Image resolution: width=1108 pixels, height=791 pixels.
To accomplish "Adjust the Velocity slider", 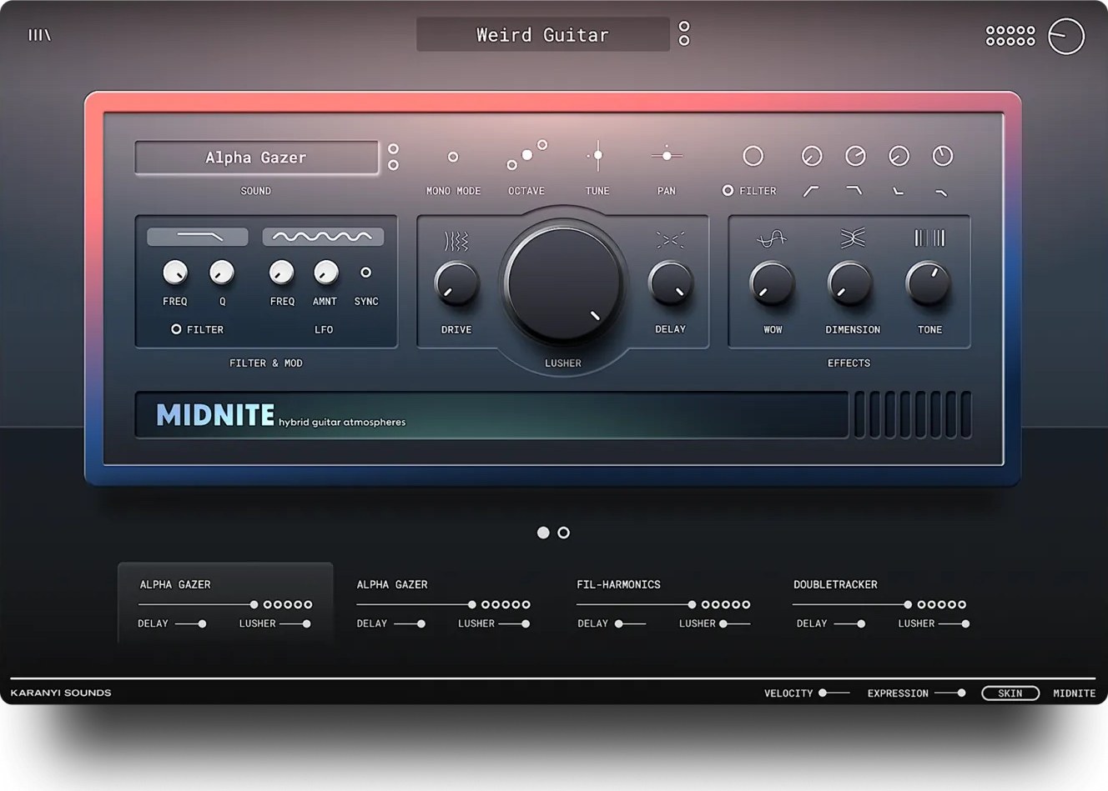I will tap(834, 693).
